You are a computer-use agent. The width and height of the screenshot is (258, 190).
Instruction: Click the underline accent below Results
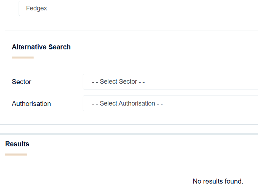[16, 155]
